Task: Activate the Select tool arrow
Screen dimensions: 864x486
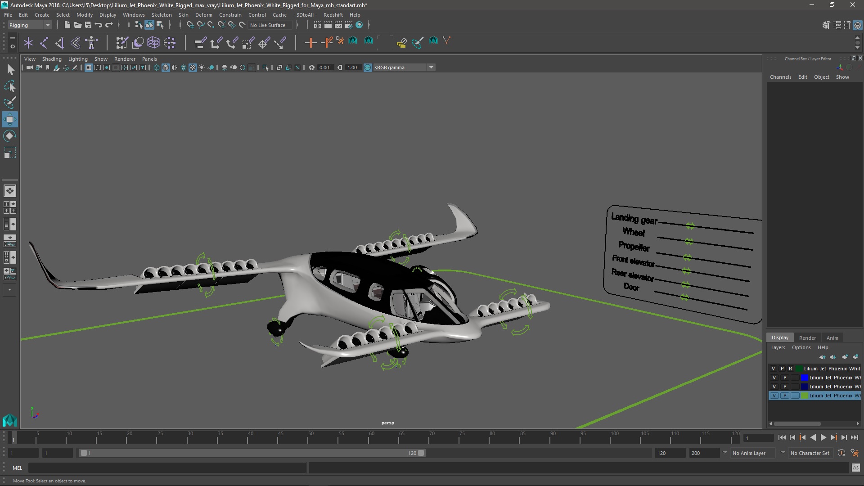Action: 10,69
